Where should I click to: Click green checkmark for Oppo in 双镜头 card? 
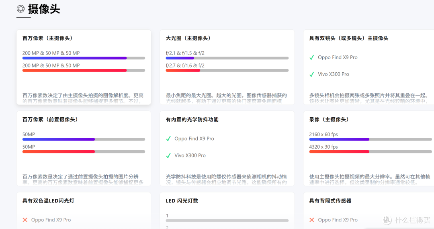pos(311,57)
